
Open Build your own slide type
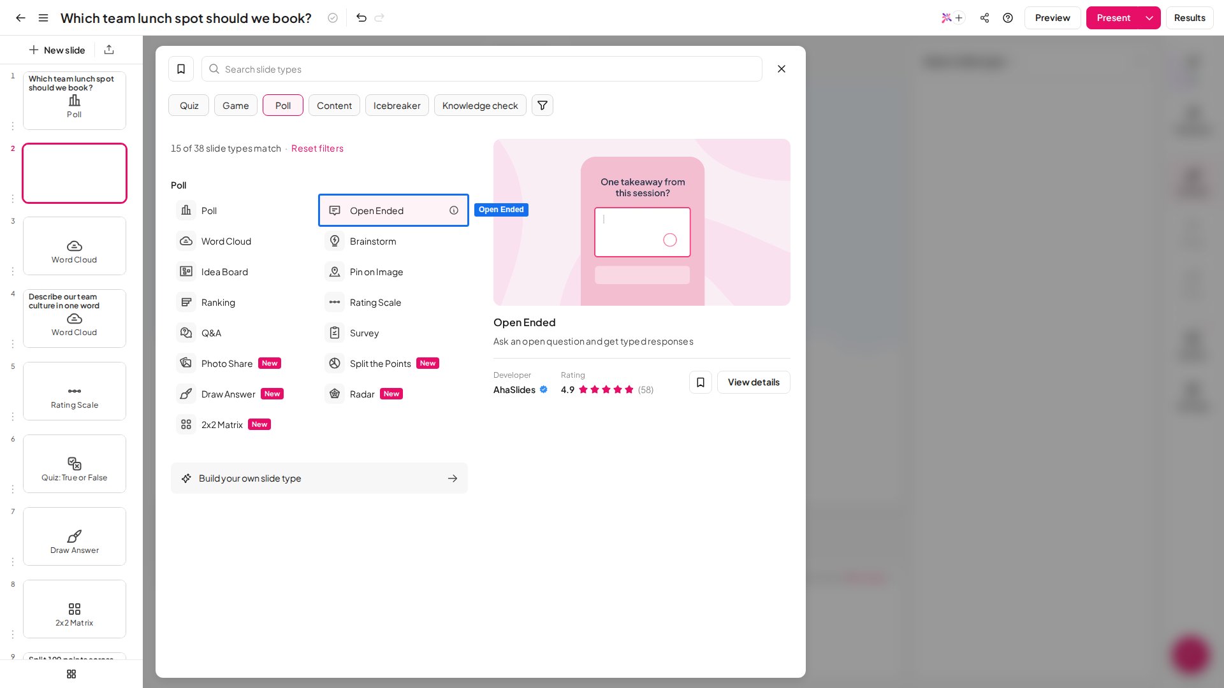[x=319, y=478]
